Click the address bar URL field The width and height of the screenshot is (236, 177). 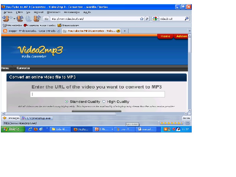95,19
